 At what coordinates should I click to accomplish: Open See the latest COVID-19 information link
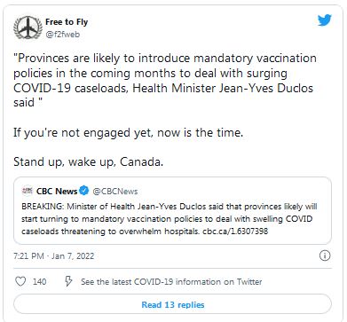[x=171, y=281]
